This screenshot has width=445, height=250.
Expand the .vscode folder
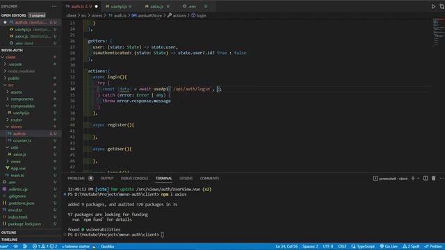point(15,65)
